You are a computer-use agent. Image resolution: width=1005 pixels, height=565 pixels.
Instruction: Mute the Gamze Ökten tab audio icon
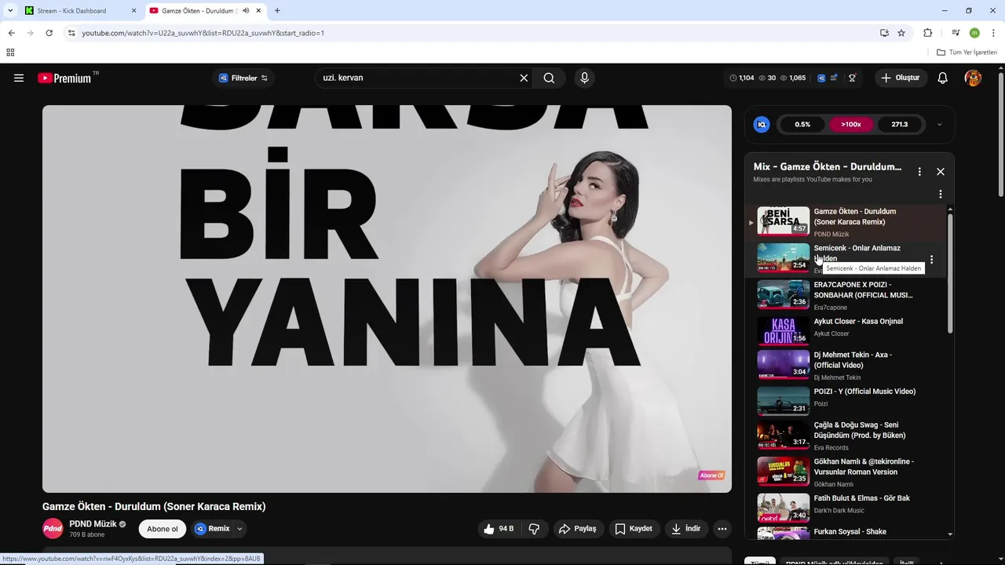[x=246, y=11]
